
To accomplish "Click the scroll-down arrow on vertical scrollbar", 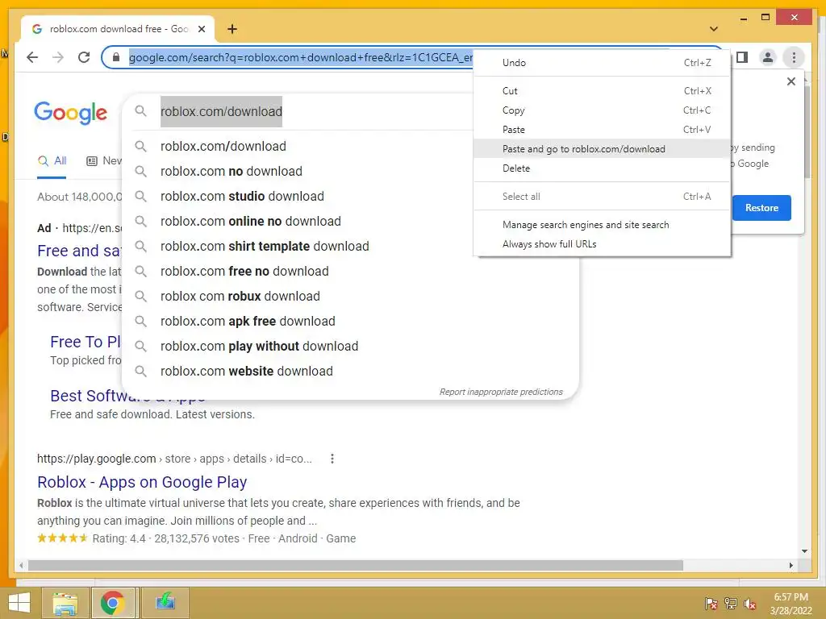I will click(804, 551).
